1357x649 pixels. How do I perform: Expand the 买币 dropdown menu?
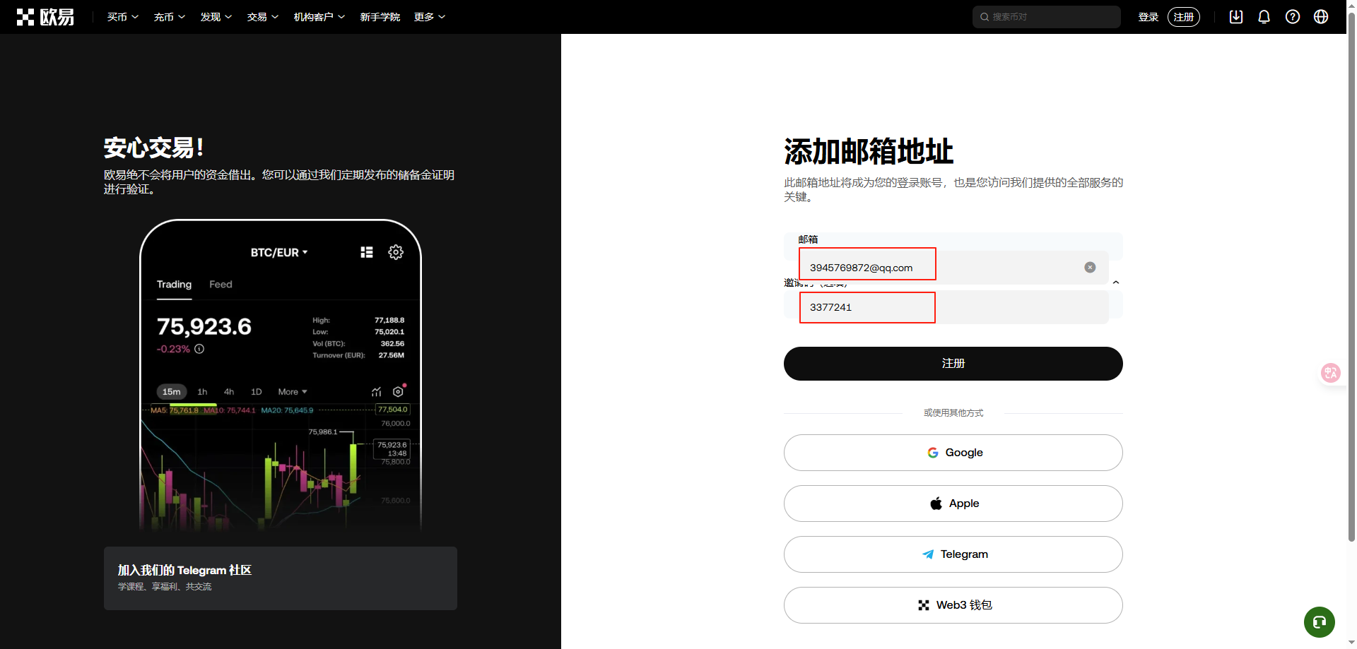click(x=122, y=17)
